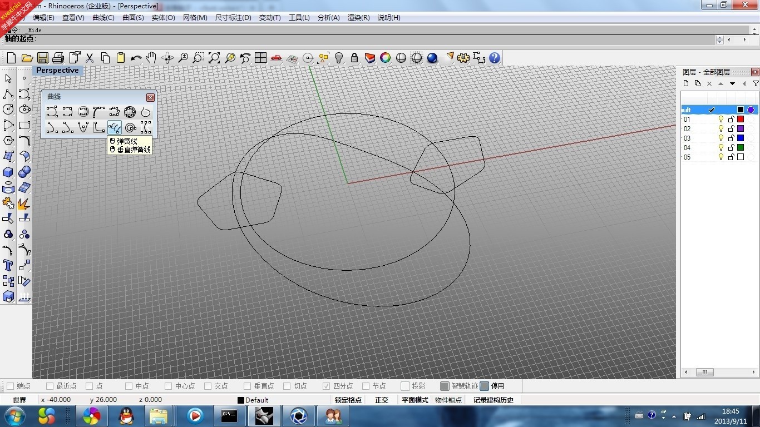
Task: Enable the 投影 osnap checkbox
Action: pyautogui.click(x=405, y=386)
